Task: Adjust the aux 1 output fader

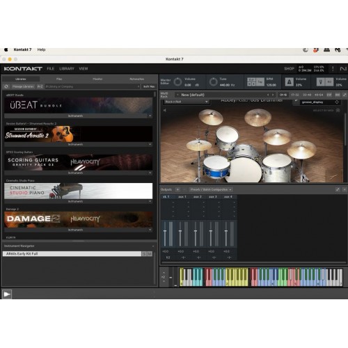Action: click(180, 232)
